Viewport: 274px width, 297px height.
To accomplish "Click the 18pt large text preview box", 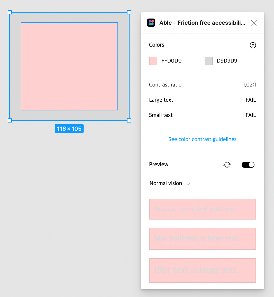I will (203, 270).
